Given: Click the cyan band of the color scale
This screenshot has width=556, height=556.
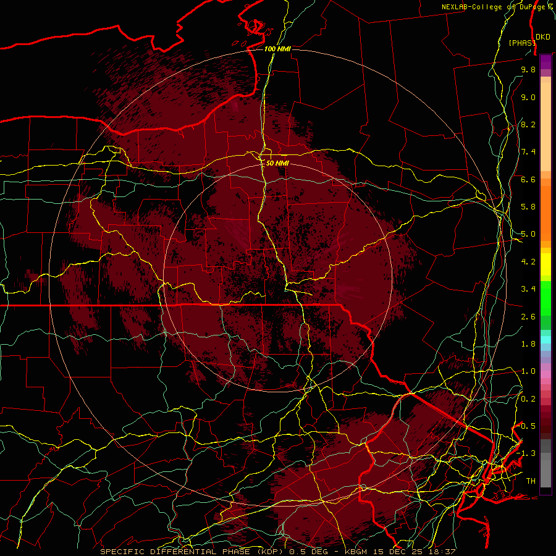Looking at the screenshot, I should 545,340.
